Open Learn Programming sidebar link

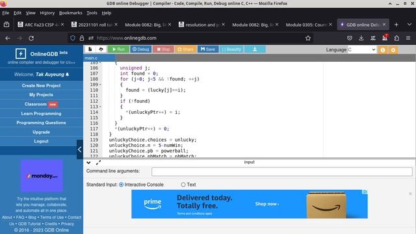tap(41, 113)
